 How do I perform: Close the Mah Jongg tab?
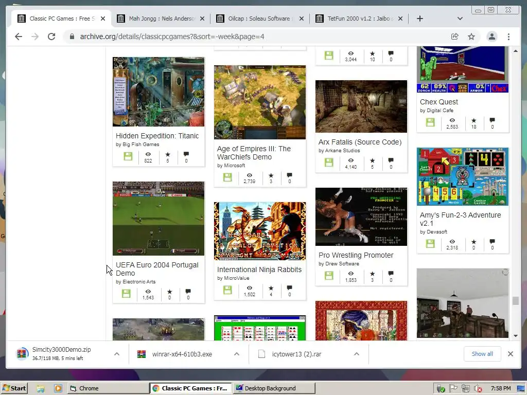(x=202, y=19)
